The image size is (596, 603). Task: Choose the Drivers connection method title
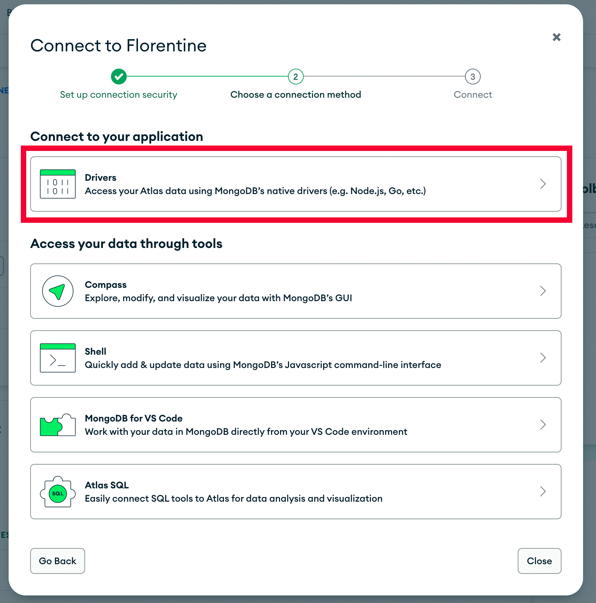pyautogui.click(x=101, y=178)
